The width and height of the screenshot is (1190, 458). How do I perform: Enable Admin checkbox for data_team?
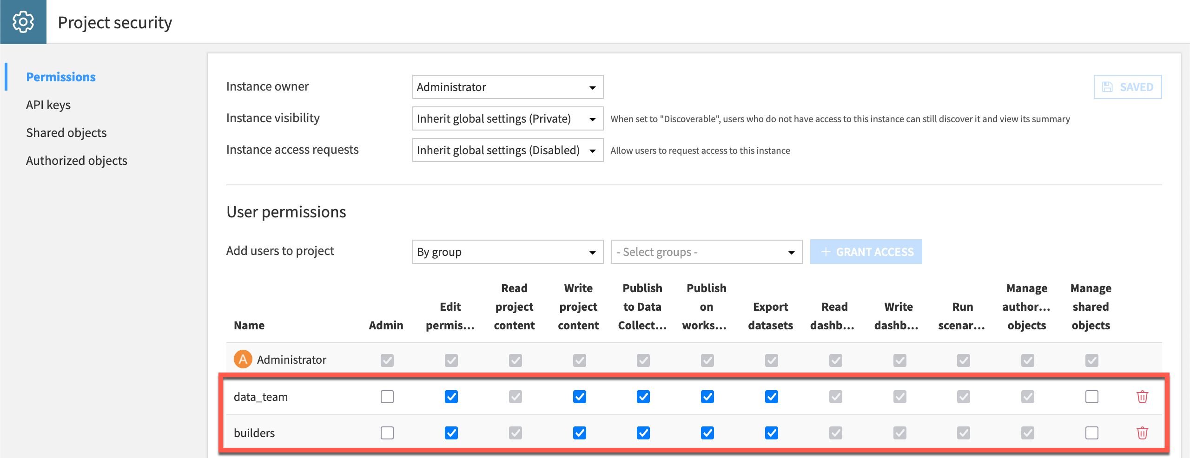click(x=387, y=397)
